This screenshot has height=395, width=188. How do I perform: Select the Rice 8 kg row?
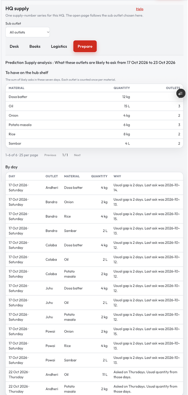(94, 134)
